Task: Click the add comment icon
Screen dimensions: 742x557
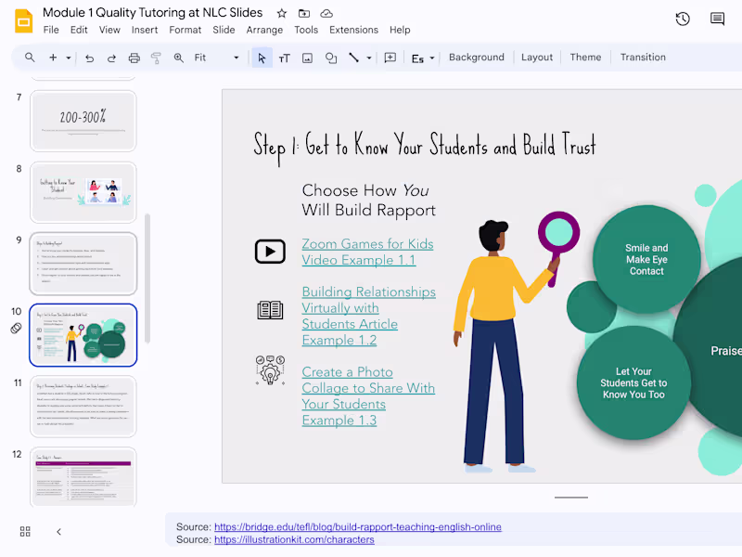Action: pos(390,58)
